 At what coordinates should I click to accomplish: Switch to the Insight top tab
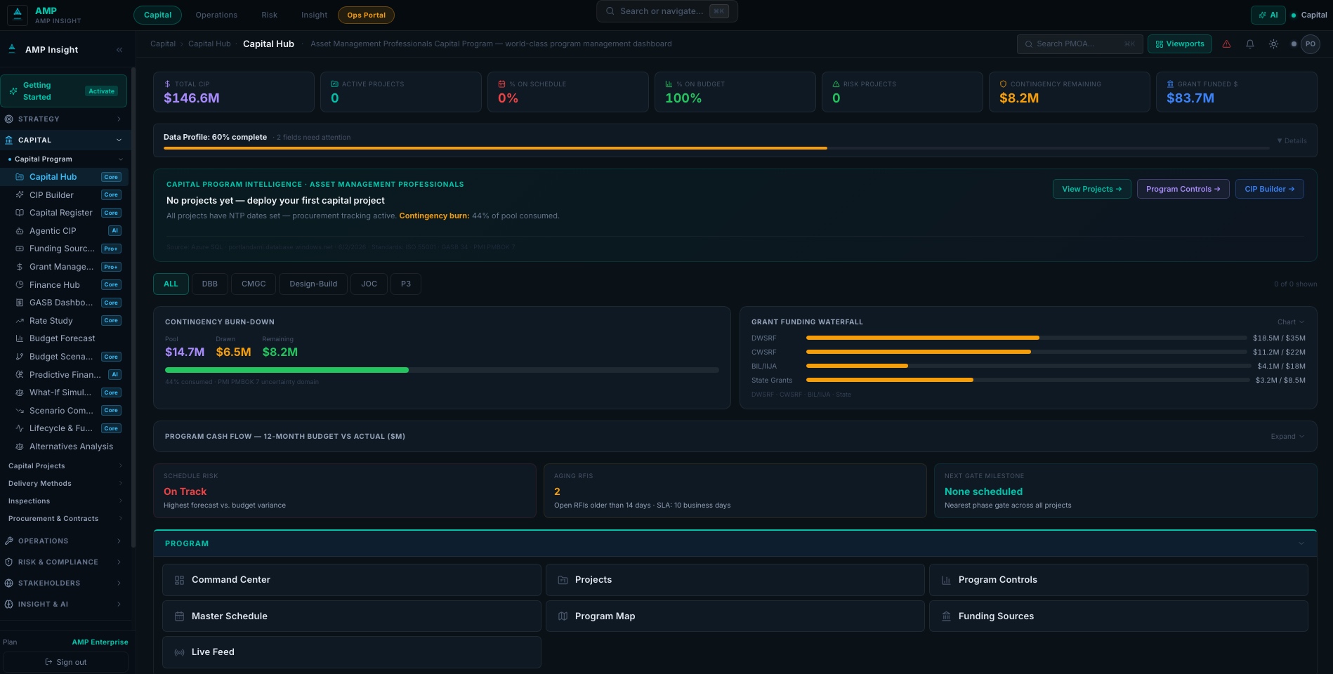click(314, 15)
